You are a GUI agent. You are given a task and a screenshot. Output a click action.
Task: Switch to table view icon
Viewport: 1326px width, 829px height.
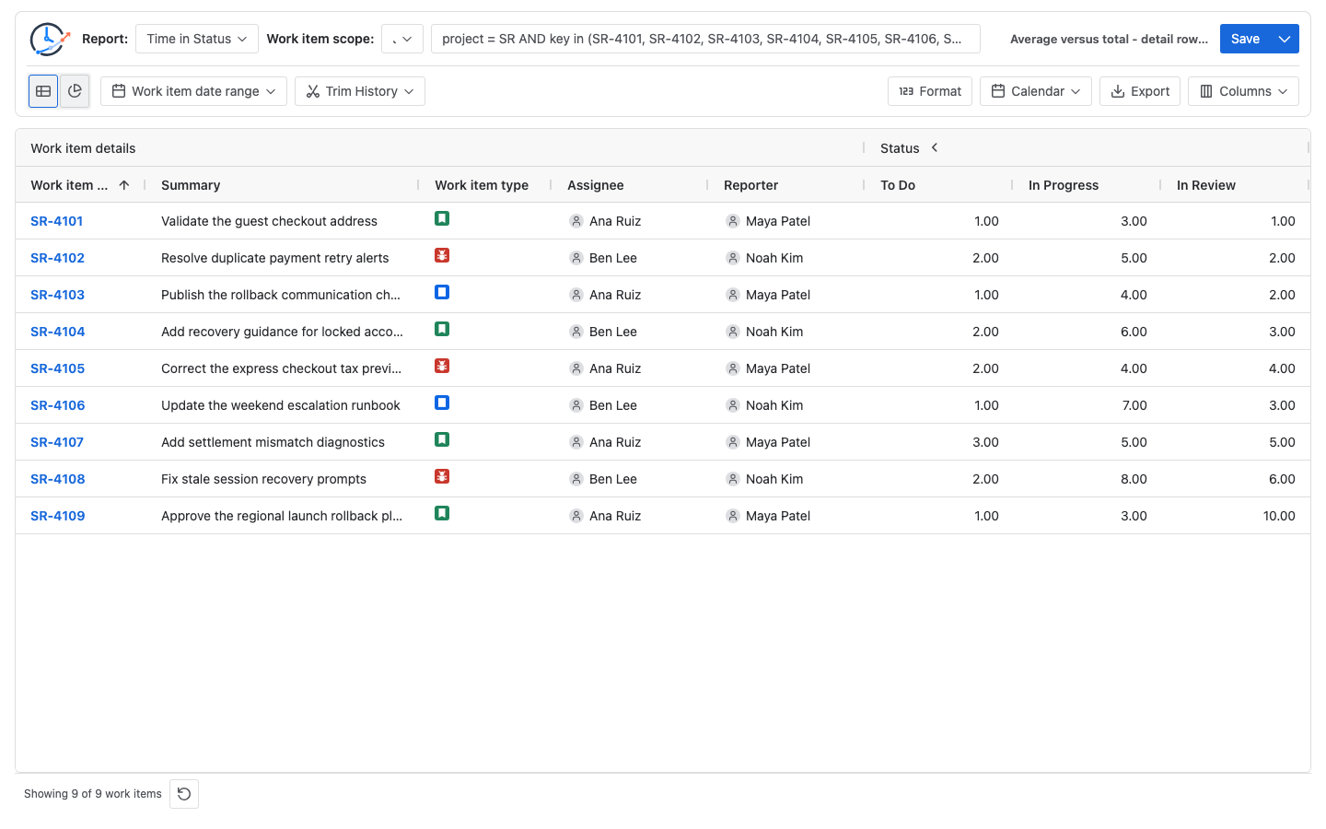pos(43,91)
